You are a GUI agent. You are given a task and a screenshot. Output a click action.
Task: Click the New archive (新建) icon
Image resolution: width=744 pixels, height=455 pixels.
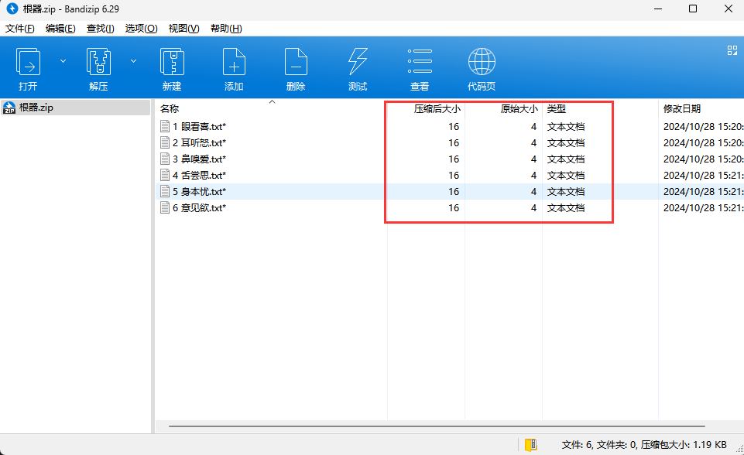pyautogui.click(x=172, y=62)
